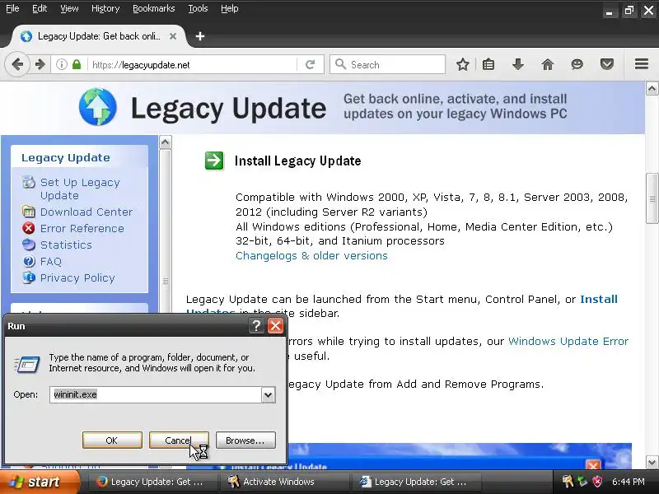
Task: Open Set Up Legacy Update sidebar link
Action: pos(80,189)
